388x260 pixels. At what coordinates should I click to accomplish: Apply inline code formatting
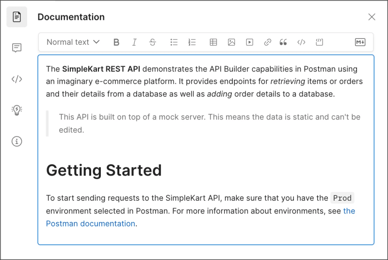coord(301,42)
